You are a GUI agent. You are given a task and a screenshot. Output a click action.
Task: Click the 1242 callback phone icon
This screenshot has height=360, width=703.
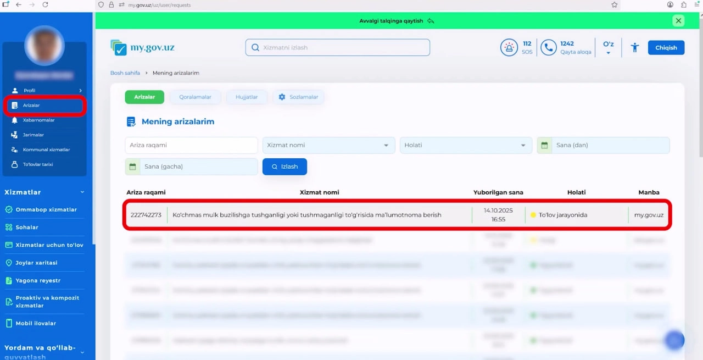(548, 48)
